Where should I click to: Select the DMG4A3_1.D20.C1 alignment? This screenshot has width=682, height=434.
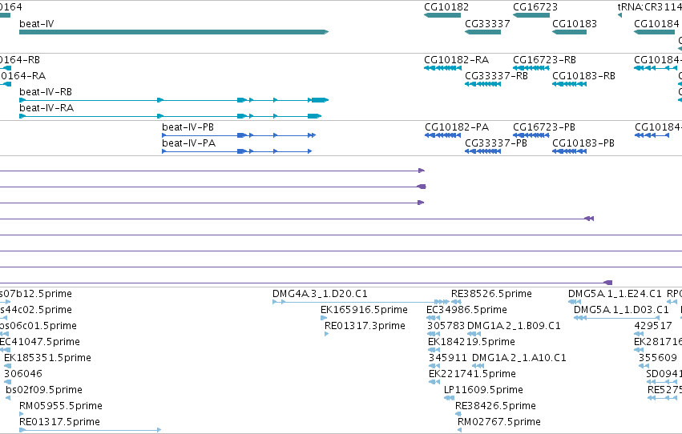pyautogui.click(x=361, y=302)
